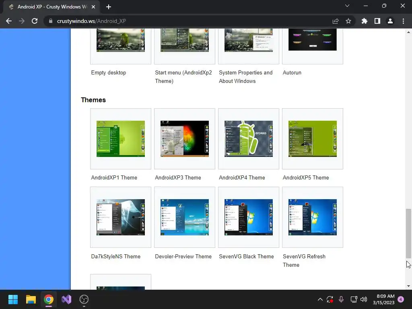Open a new browser tab
The height and width of the screenshot is (309, 412).
click(109, 7)
